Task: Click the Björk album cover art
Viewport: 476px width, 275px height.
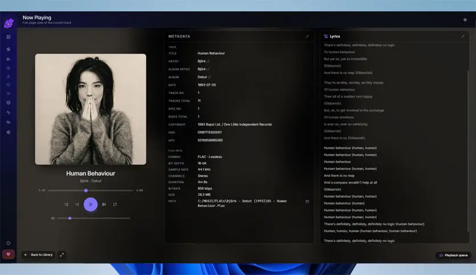Action: [91, 109]
